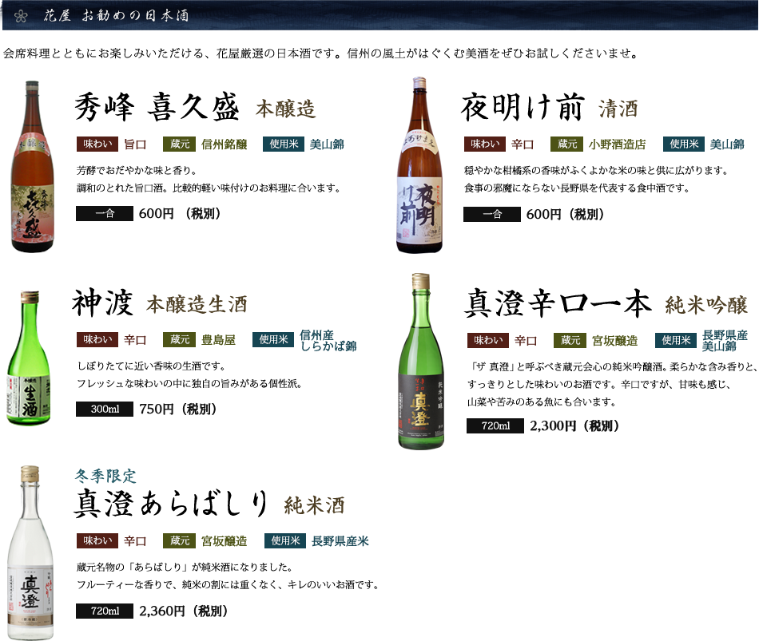Click the 蔵元 tag under 真澄辛口一本
The height and width of the screenshot is (641, 759).
(x=570, y=341)
